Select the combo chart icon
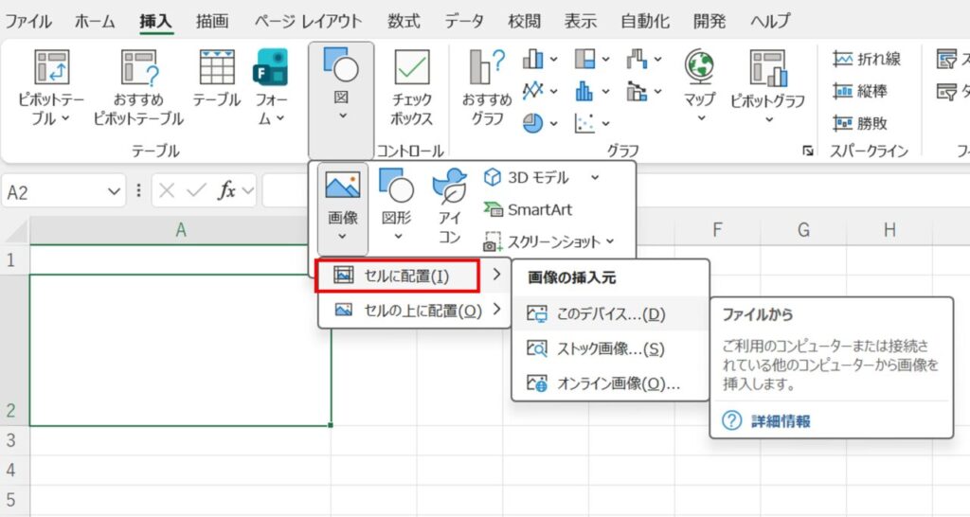The image size is (970, 517). pyautogui.click(x=637, y=91)
